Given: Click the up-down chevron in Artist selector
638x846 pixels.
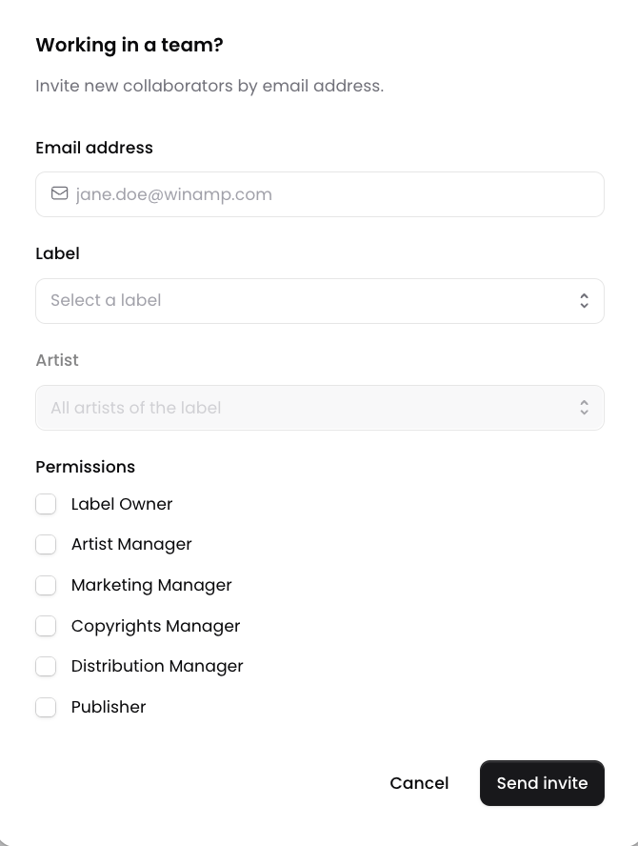Looking at the screenshot, I should [584, 408].
